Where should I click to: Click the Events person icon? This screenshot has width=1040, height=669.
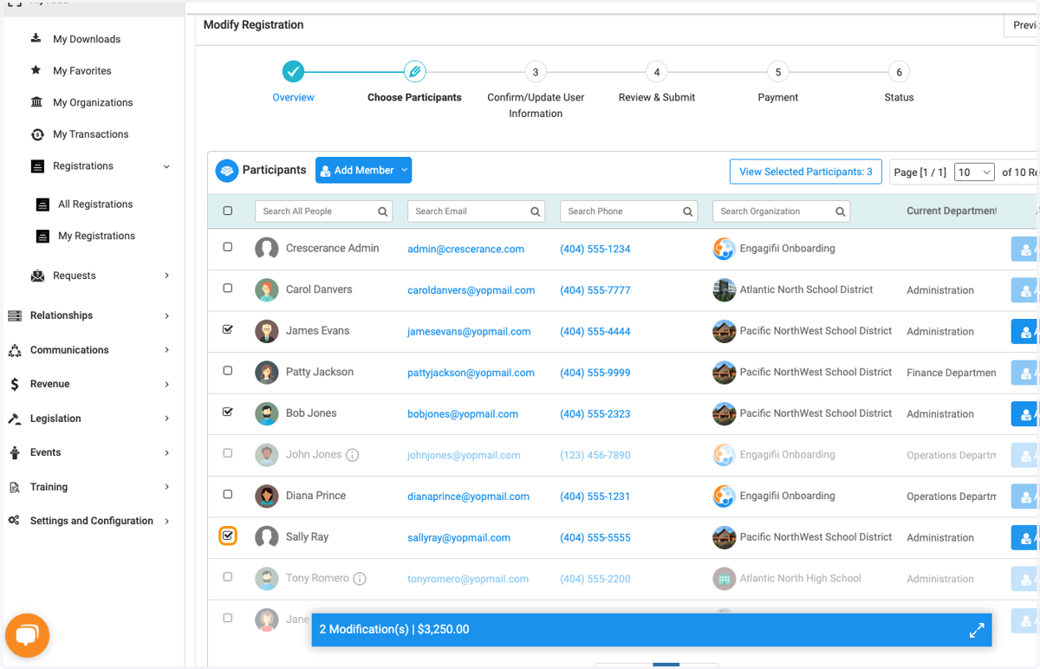coord(15,452)
